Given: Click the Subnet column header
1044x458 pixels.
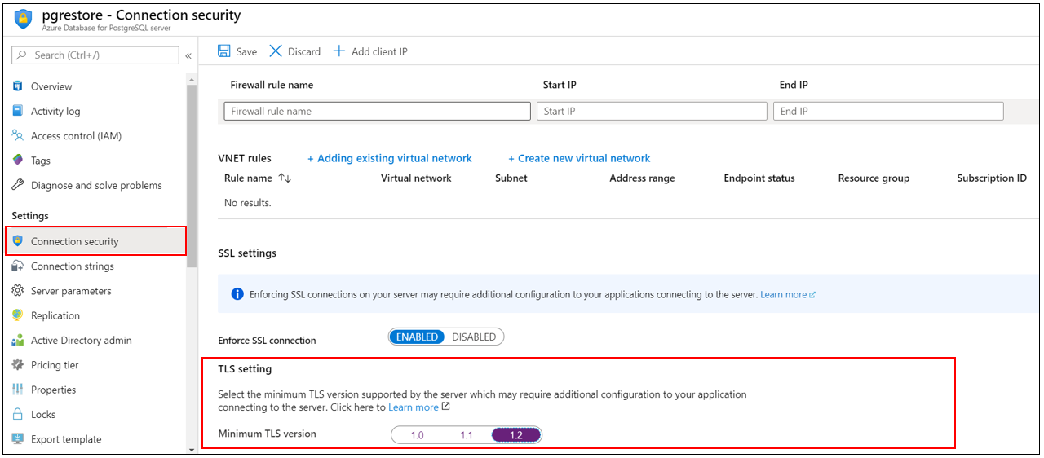Looking at the screenshot, I should click(511, 178).
